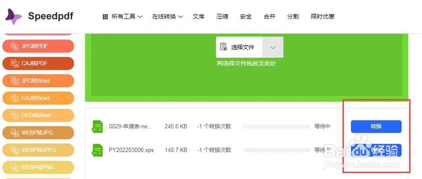Click the 等待中 status for 0029-申请表
Viewport: 422px width, 179px height.
coord(322,126)
